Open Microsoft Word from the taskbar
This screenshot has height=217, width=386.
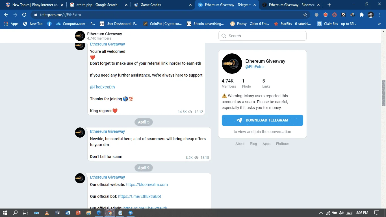click(68, 213)
